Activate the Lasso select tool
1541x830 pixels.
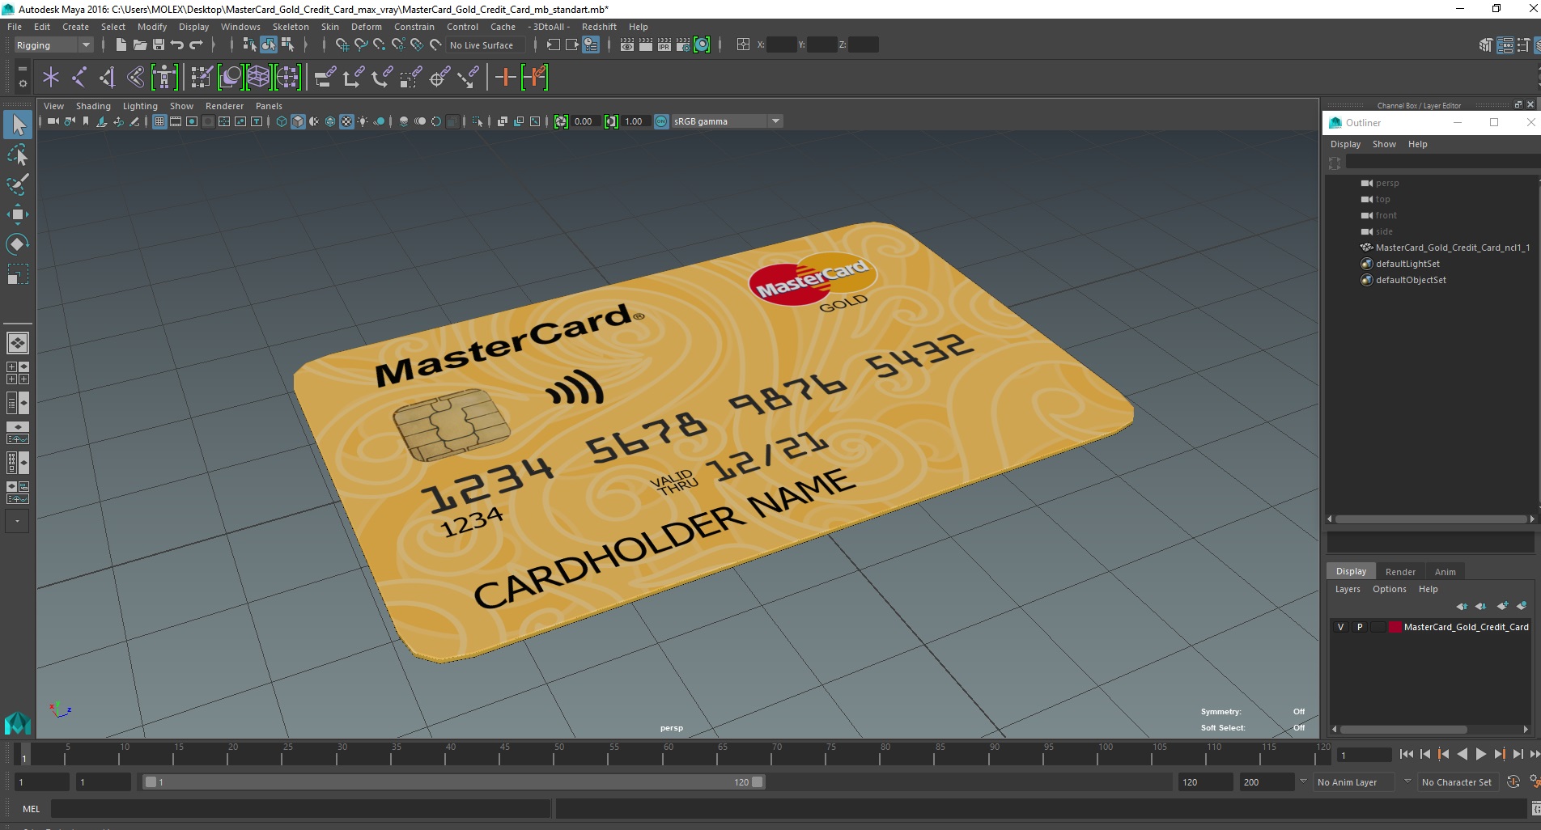[x=18, y=155]
